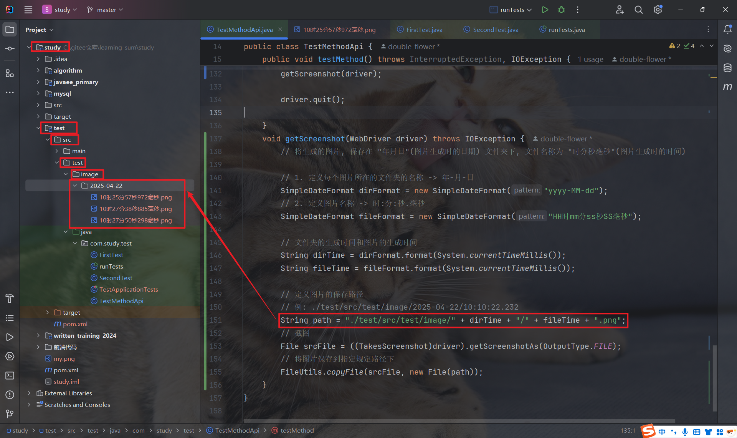Open the Notifications bell panel

[x=727, y=30]
